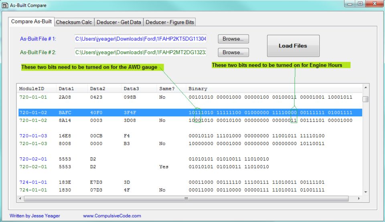Click the vertical scrollbar up arrow
Screen dimensions: 385x222
pyautogui.click(x=366, y=88)
